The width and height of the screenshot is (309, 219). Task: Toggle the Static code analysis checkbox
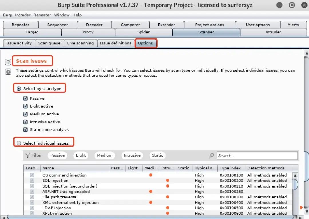point(25,129)
